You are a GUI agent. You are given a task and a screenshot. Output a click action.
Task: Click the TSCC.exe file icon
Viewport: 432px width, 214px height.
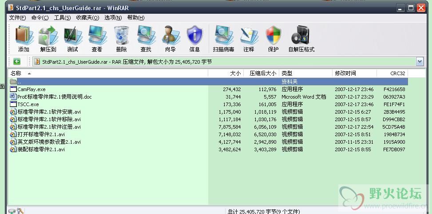13,104
